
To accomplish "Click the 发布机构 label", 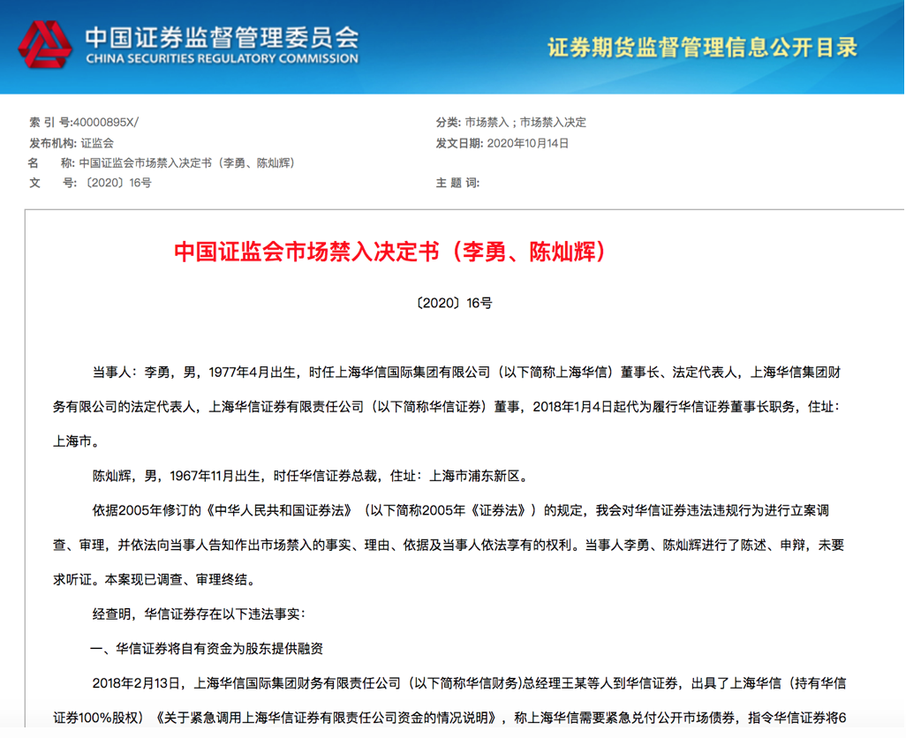I will (x=53, y=143).
